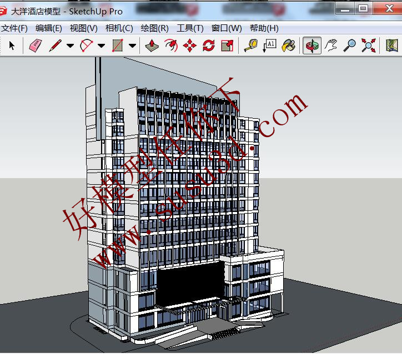402x354 pixels.
Task: Select the Arc tool
Action: (x=87, y=45)
